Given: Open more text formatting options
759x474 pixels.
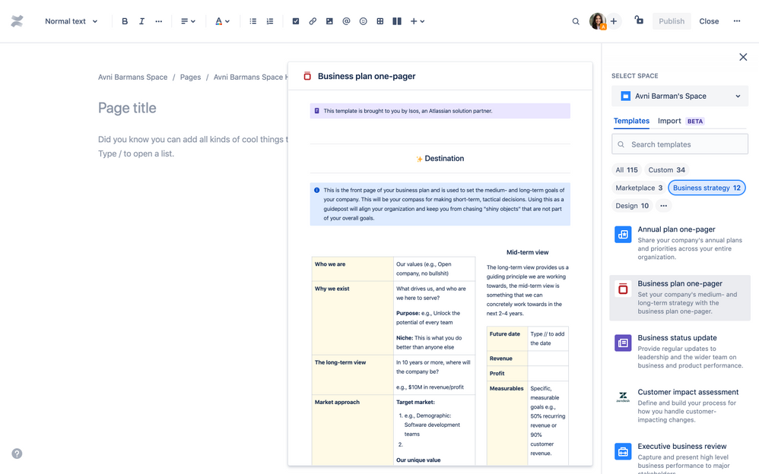Looking at the screenshot, I should point(158,21).
